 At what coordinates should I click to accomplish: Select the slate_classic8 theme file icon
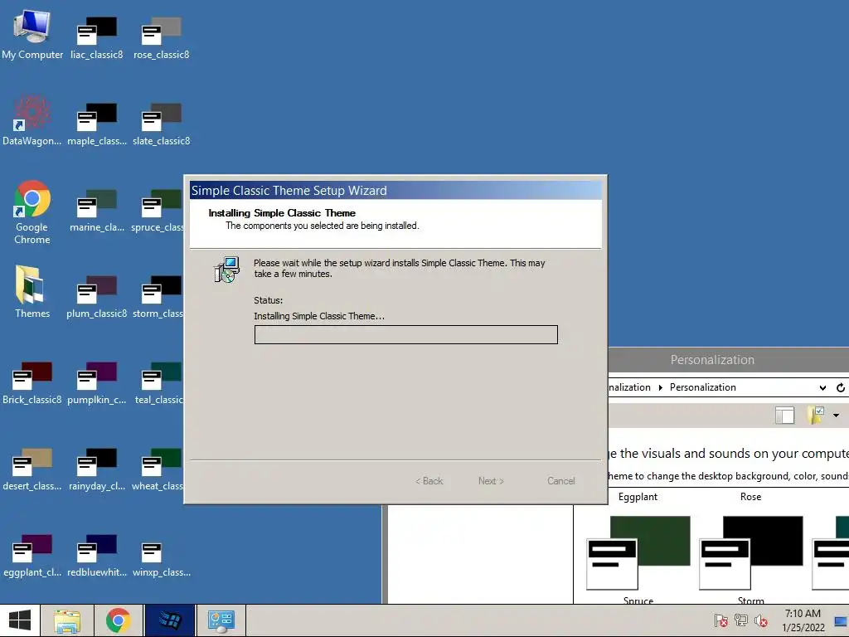tap(162, 123)
